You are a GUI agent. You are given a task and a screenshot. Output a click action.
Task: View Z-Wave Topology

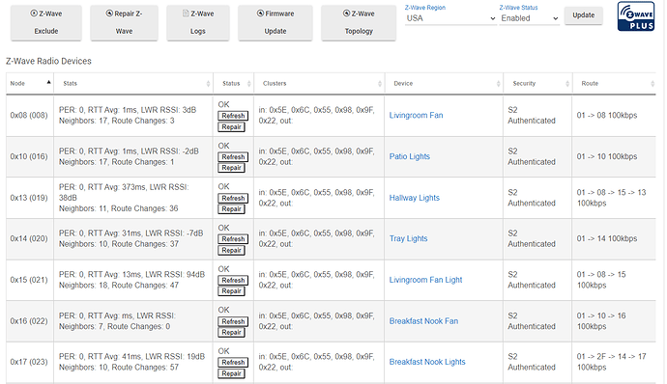pyautogui.click(x=359, y=23)
